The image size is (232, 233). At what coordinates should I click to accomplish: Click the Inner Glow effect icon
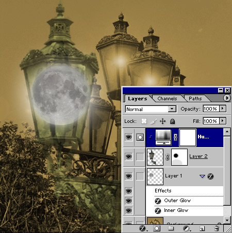[158, 211]
